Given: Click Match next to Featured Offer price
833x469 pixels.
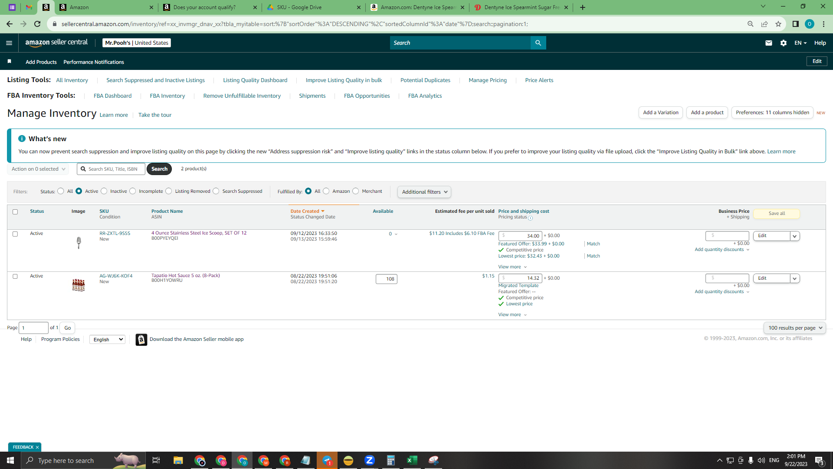Looking at the screenshot, I should pyautogui.click(x=593, y=244).
